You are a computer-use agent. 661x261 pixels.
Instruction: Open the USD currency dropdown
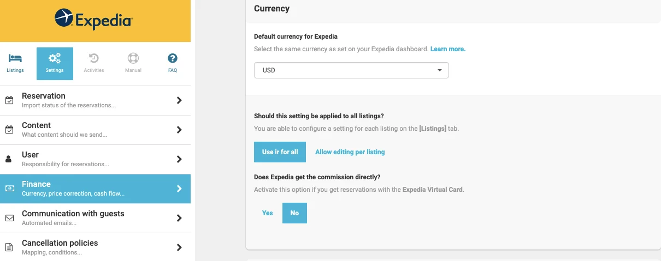coord(351,70)
